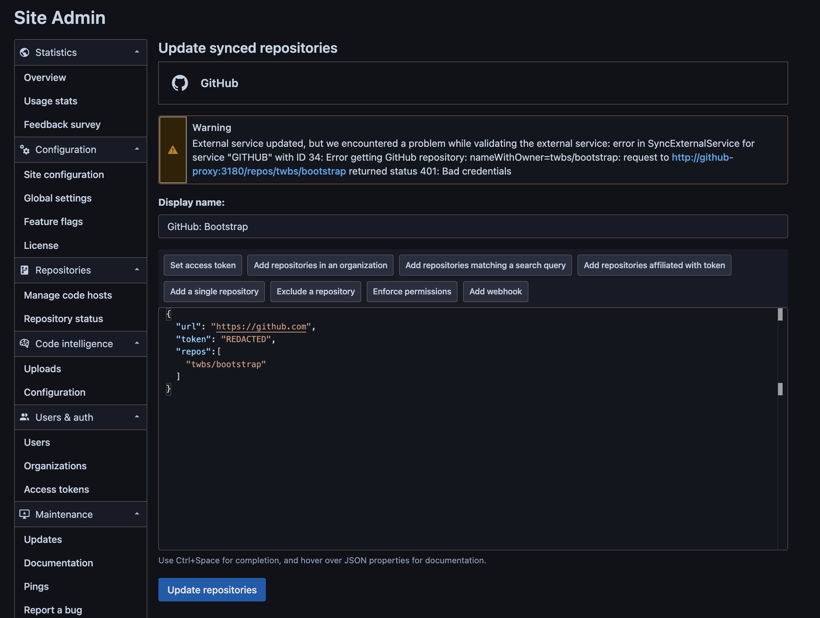Image resolution: width=820 pixels, height=618 pixels.
Task: Open the Overview page
Action: (x=45, y=77)
